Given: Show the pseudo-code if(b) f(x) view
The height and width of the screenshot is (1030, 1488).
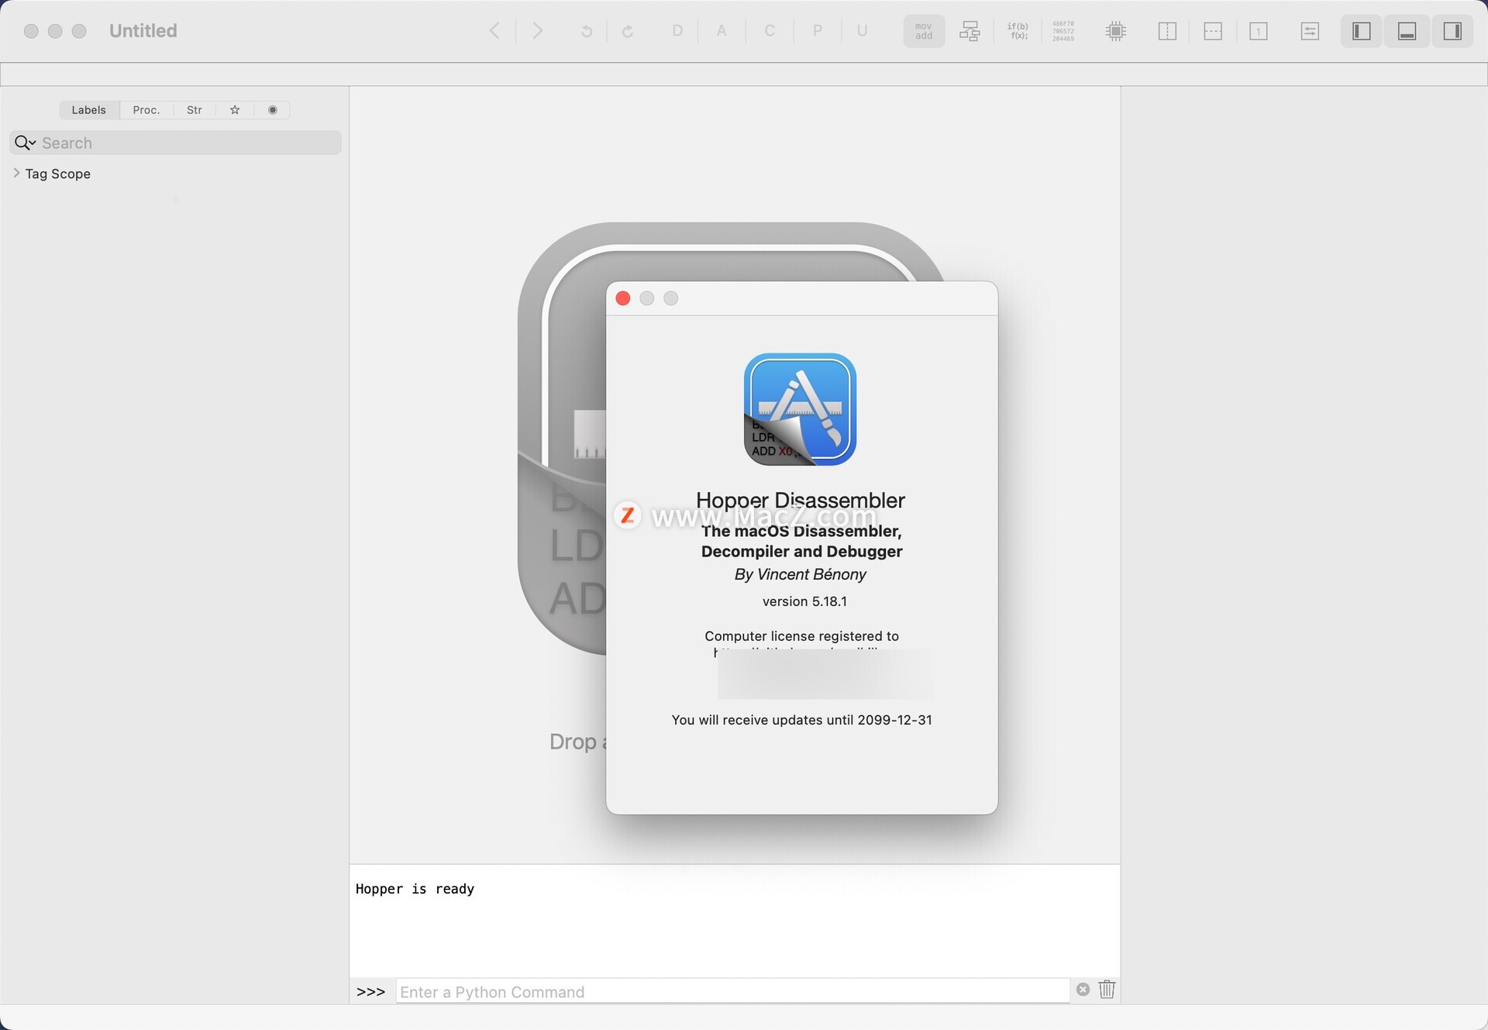Looking at the screenshot, I should point(1017,31).
